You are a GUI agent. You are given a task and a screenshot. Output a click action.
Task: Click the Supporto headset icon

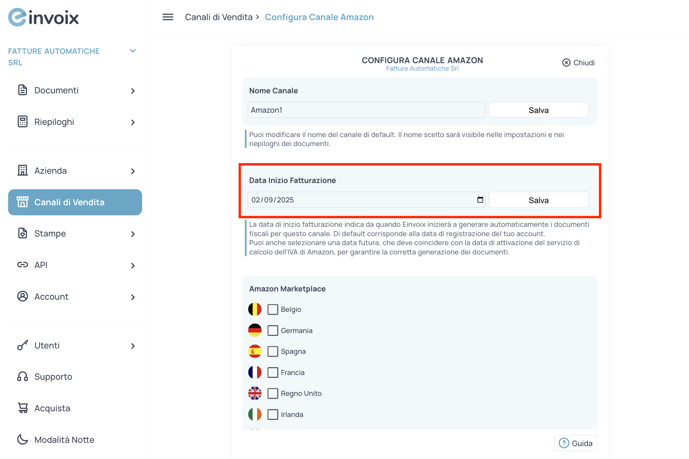pyautogui.click(x=23, y=376)
